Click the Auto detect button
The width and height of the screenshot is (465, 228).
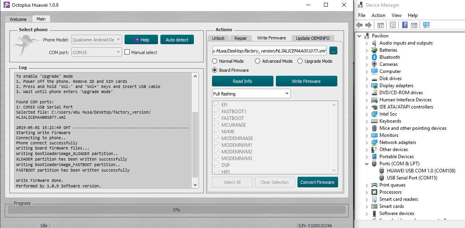click(x=177, y=39)
